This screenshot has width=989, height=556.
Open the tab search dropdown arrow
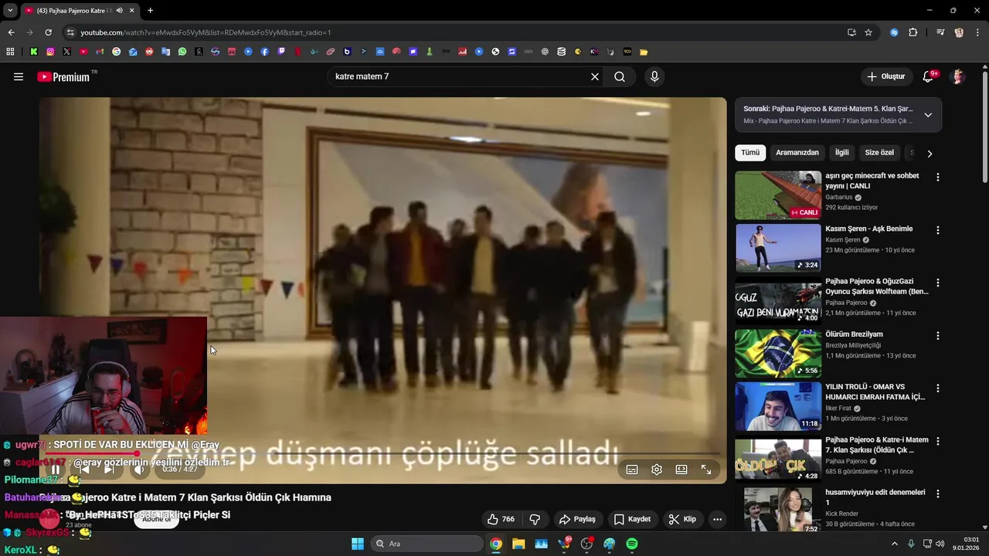point(9,11)
